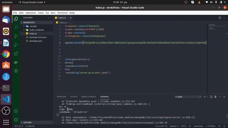Open the Accounts icon in activity bar
Image resolution: width=228 pixels, height=128 pixels.
(16, 111)
